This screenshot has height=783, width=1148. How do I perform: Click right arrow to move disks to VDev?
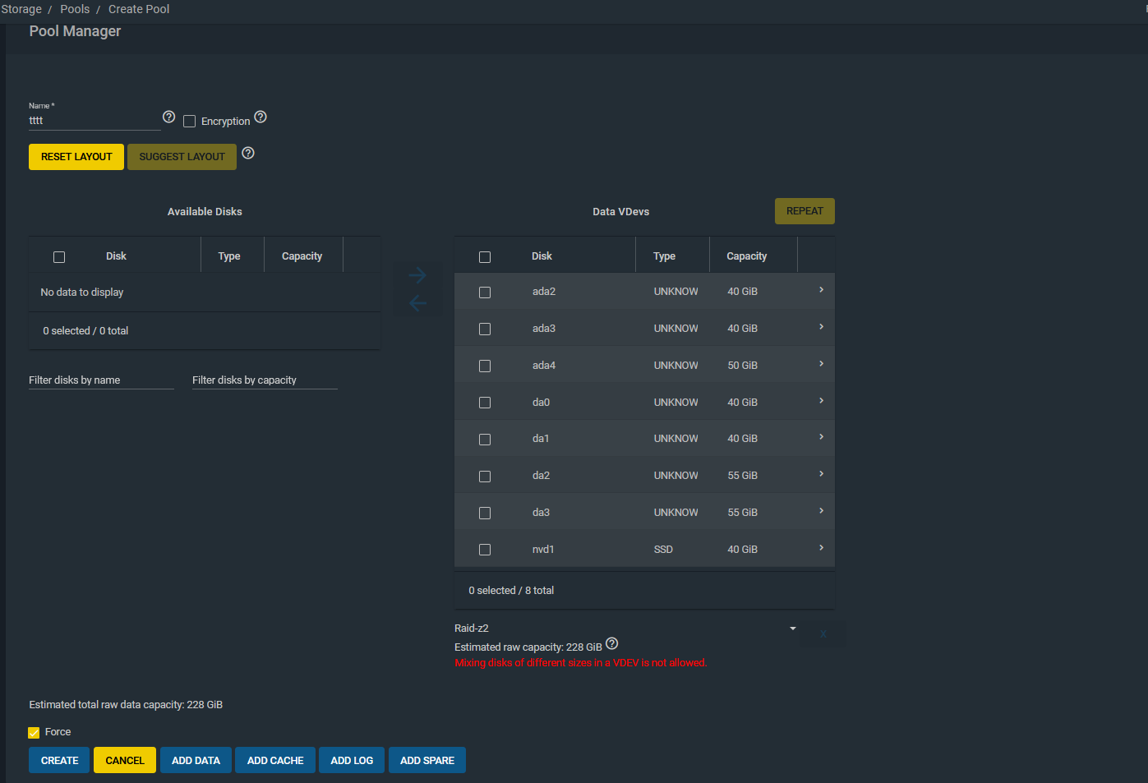point(417,275)
